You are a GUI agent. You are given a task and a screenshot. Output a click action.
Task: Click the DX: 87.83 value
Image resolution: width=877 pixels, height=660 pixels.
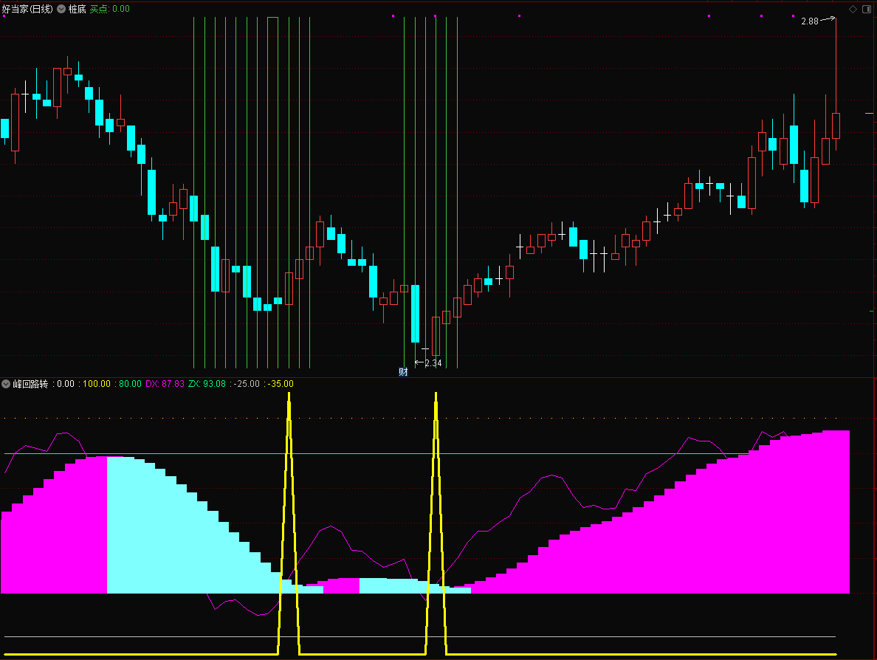pos(165,384)
